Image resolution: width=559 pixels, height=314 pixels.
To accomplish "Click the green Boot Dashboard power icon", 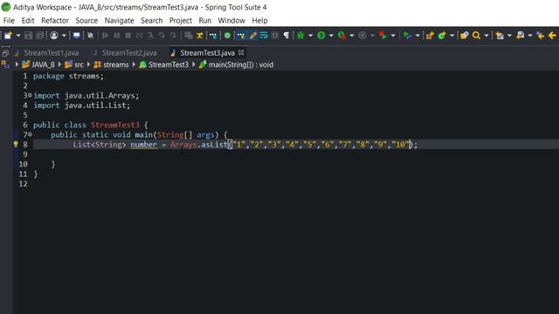I will [x=227, y=35].
